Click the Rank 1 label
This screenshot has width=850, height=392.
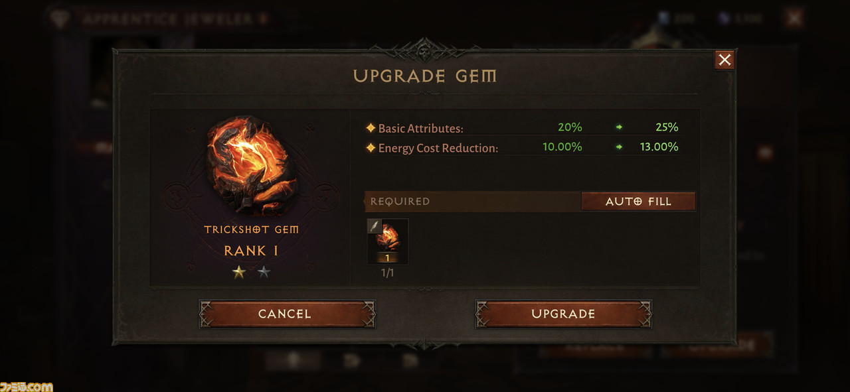(x=251, y=251)
